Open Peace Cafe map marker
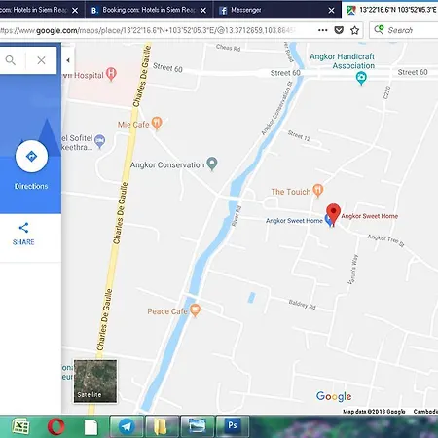The height and width of the screenshot is (438, 438). click(195, 310)
